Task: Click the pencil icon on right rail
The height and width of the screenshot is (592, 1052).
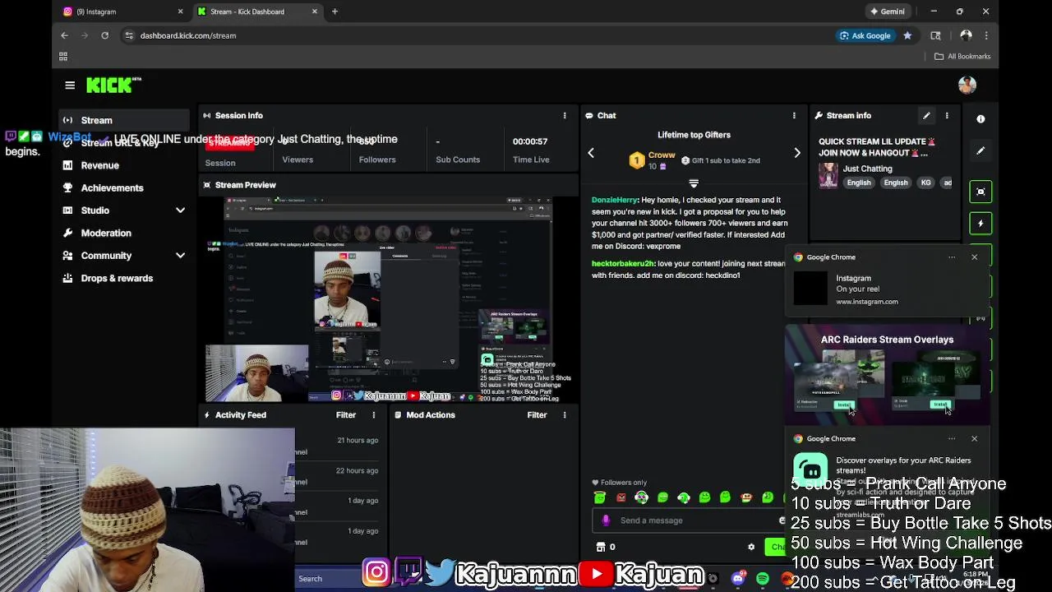Action: pos(980,151)
